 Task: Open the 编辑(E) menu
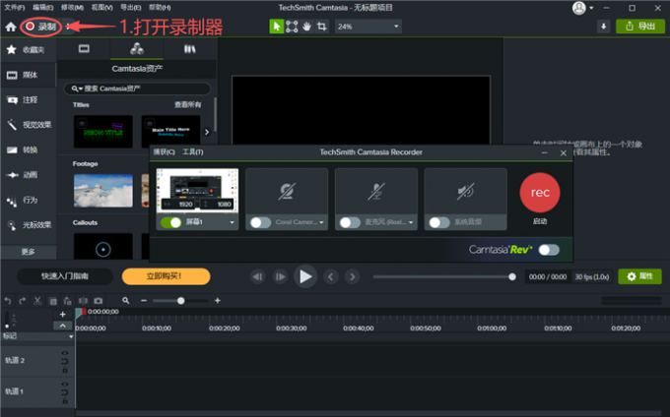pos(43,8)
